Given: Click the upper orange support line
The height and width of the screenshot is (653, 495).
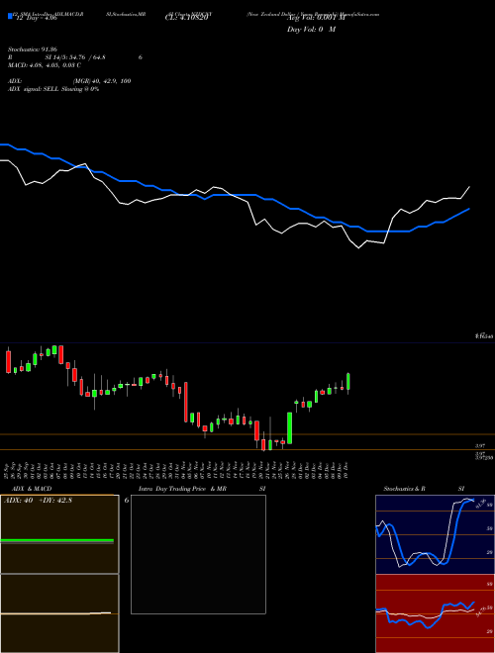Looking at the screenshot, I should pyautogui.click(x=247, y=434).
